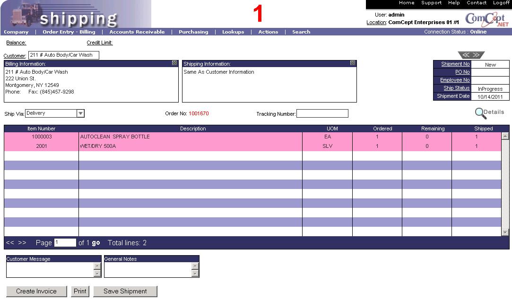Image resolution: width=512 pixels, height=300 pixels.
Task: Open the Order Entry - Billing menu
Action: pos(69,32)
